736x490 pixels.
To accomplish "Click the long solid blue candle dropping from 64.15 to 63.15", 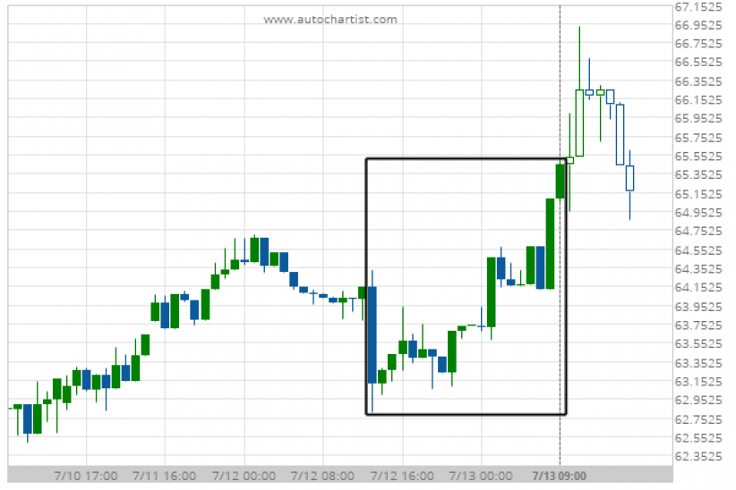I will pos(372,334).
